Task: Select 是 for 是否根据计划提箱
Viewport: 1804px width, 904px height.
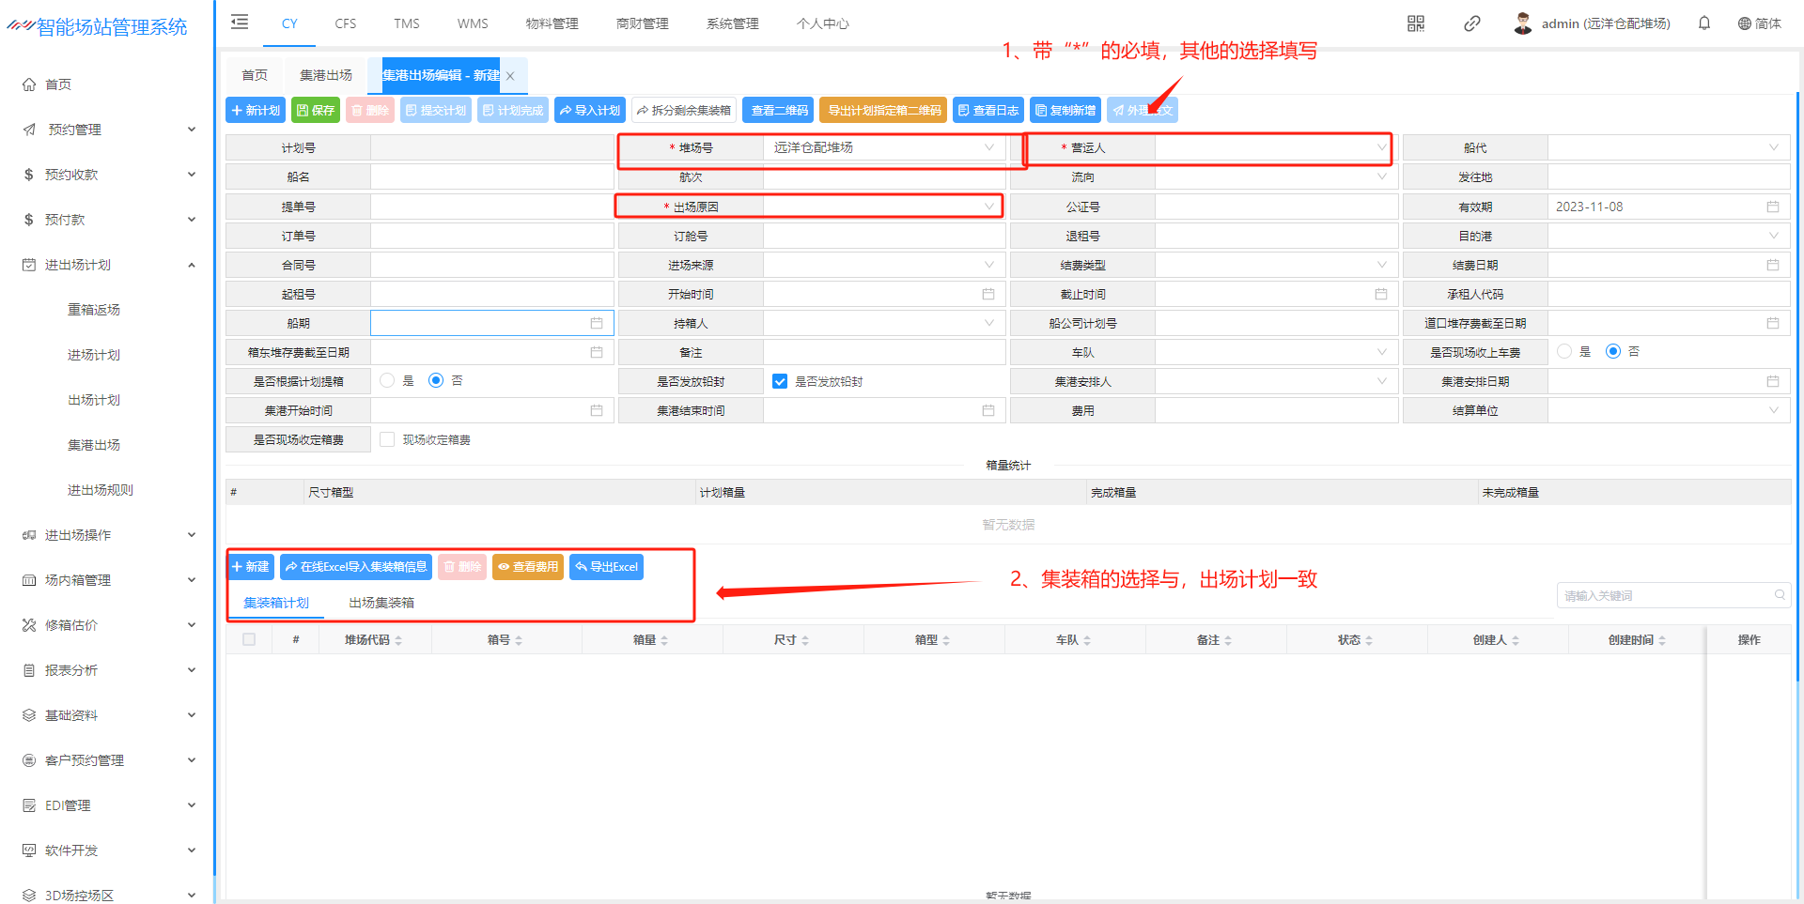Action: (387, 381)
